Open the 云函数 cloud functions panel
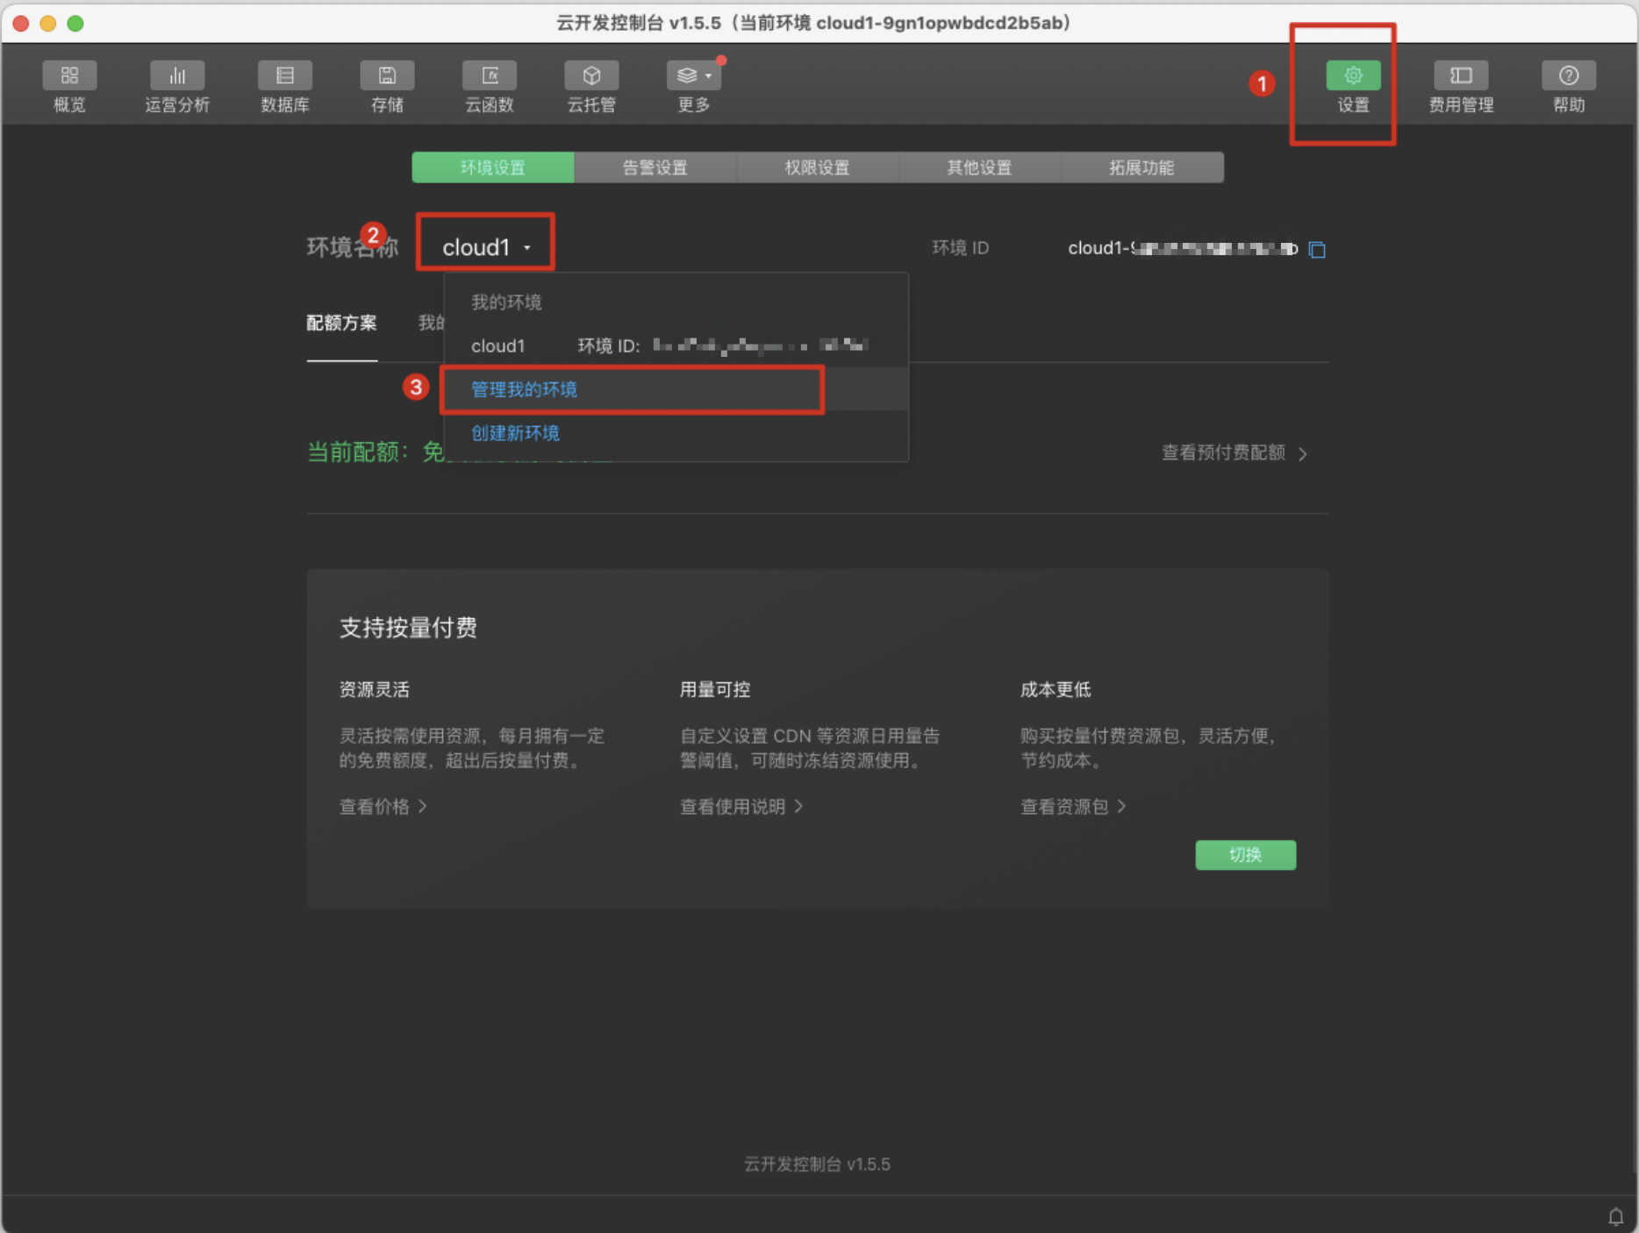 (x=489, y=85)
